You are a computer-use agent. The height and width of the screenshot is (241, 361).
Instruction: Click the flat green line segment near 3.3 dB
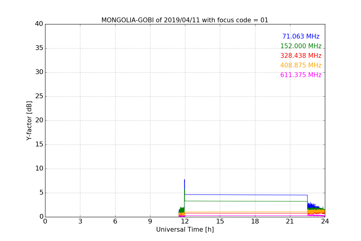tap(246, 201)
